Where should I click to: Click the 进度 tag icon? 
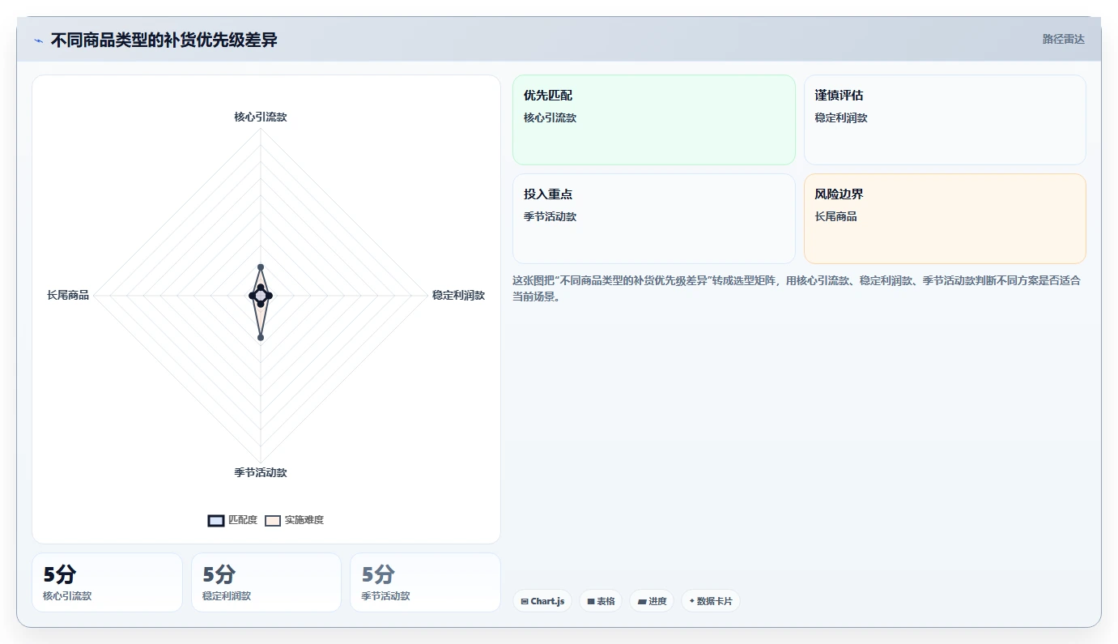(641, 601)
